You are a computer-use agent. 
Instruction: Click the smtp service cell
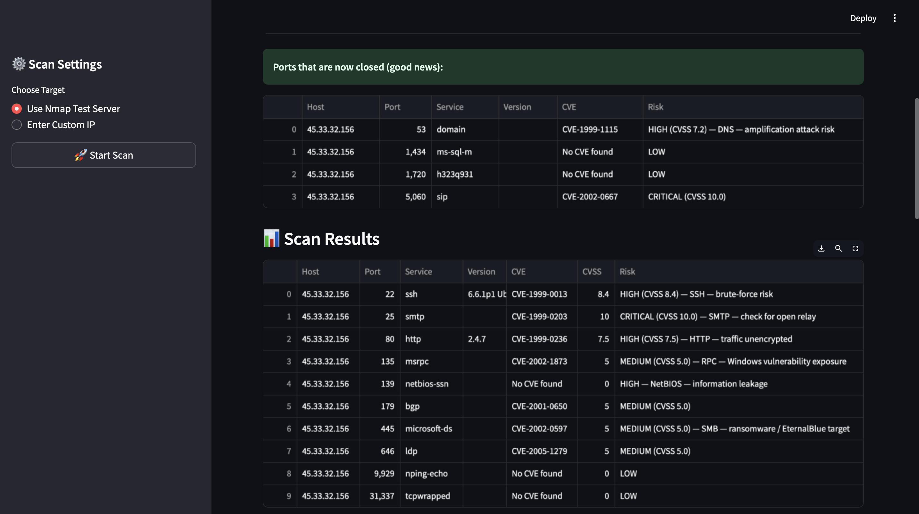(x=431, y=317)
